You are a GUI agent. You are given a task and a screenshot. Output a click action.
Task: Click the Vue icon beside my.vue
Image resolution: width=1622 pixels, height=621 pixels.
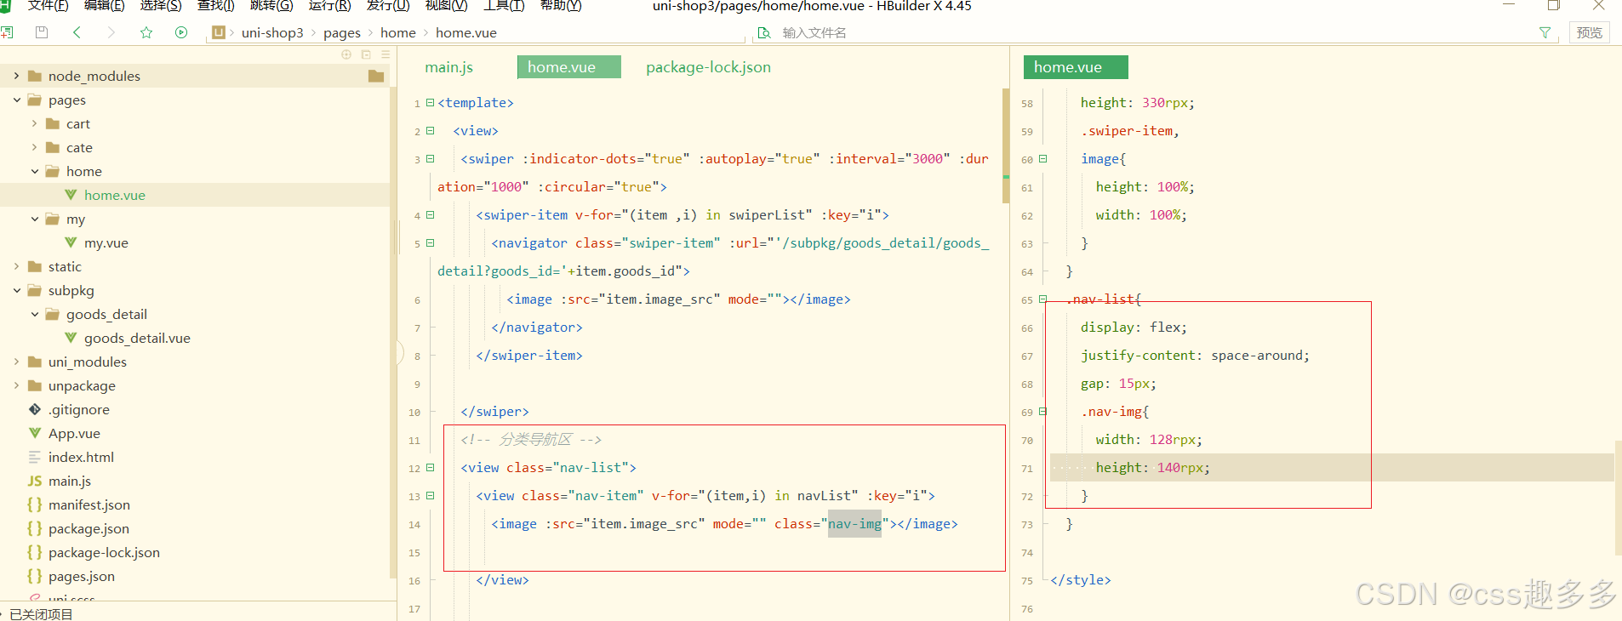[71, 242]
